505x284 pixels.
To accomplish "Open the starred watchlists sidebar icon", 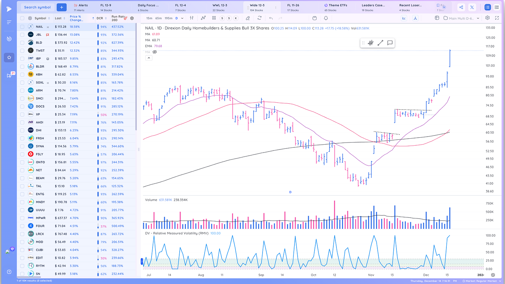I will pyautogui.click(x=9, y=58).
